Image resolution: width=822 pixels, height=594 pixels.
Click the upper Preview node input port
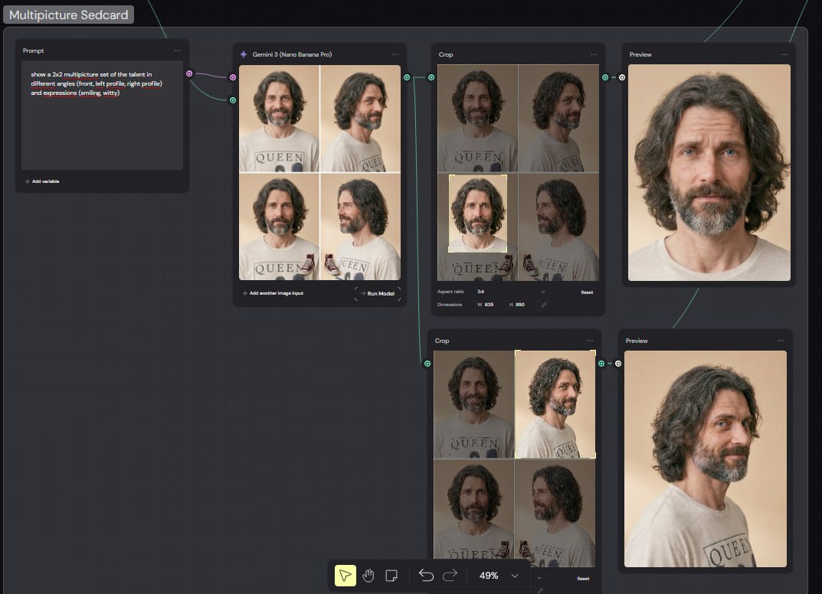622,77
